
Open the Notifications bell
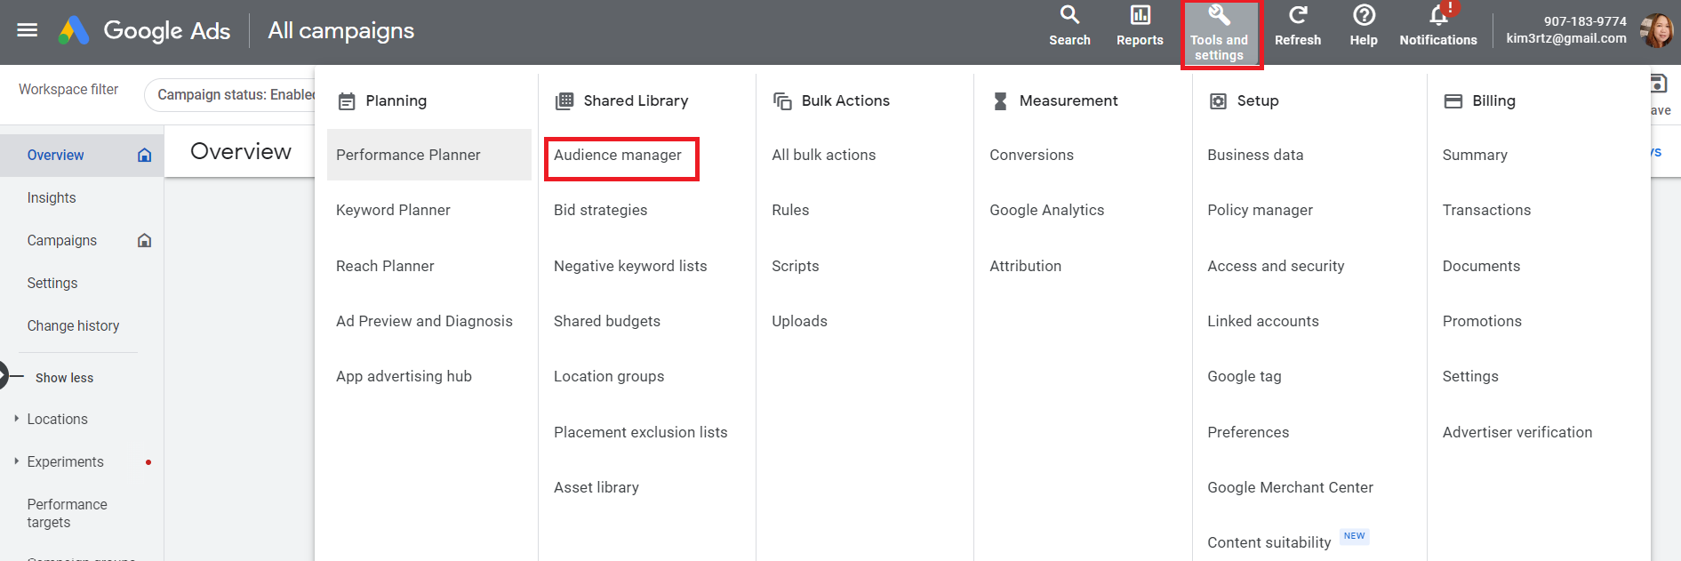pyautogui.click(x=1438, y=26)
